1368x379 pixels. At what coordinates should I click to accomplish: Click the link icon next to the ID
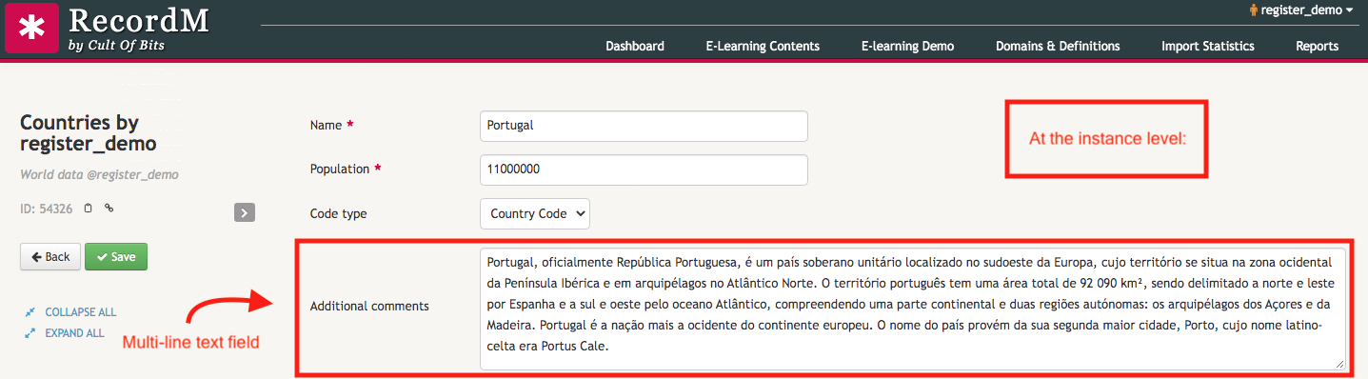click(109, 208)
